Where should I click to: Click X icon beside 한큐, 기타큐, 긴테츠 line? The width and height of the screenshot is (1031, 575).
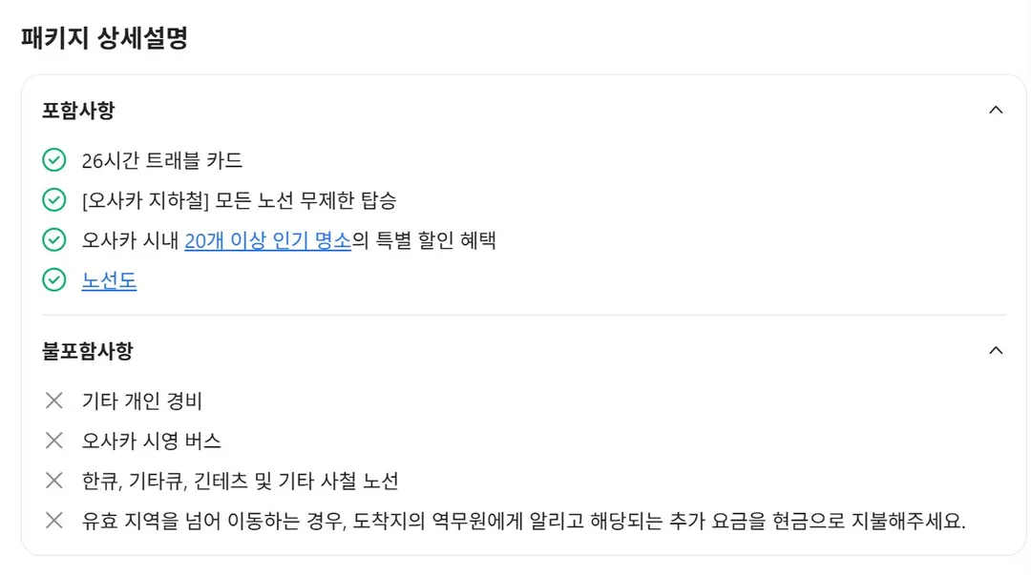tap(53, 481)
